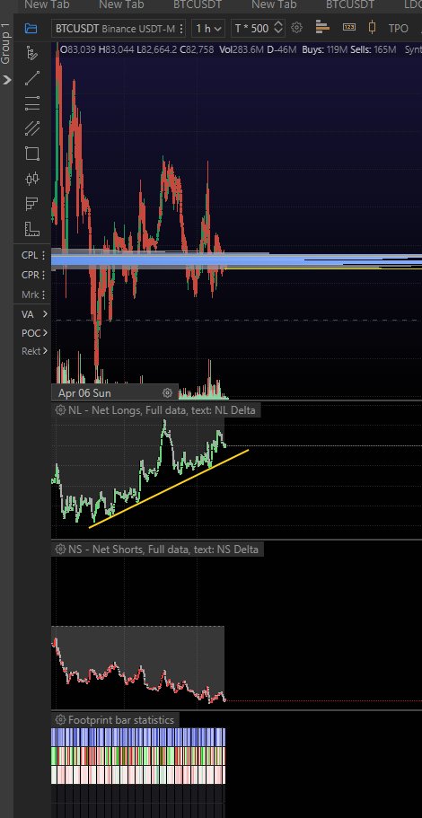422x818 pixels.
Task: Switch to the first New Tab
Action: point(47,4)
